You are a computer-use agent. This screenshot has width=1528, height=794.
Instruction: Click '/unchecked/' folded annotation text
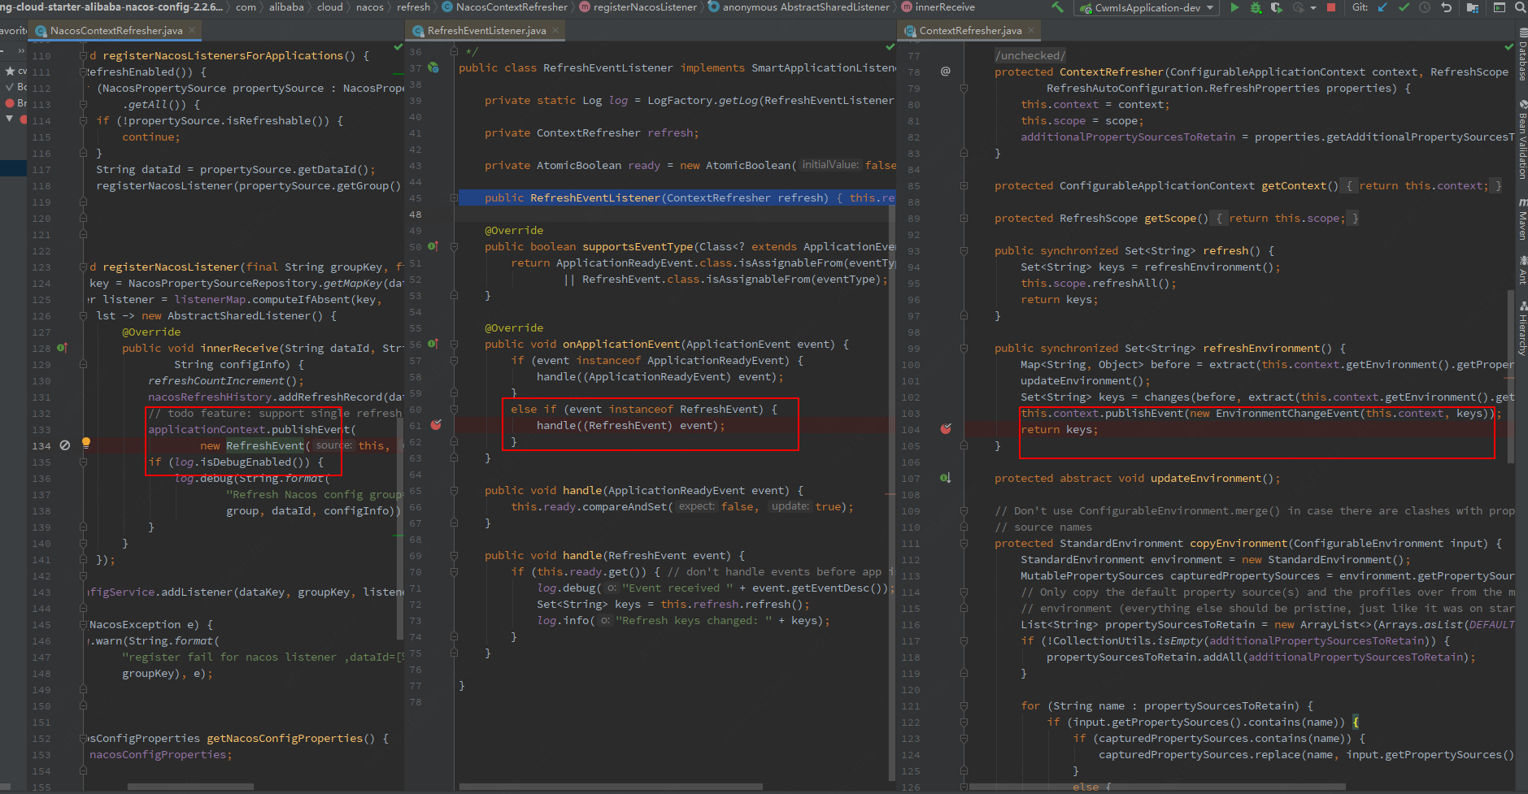click(1030, 55)
